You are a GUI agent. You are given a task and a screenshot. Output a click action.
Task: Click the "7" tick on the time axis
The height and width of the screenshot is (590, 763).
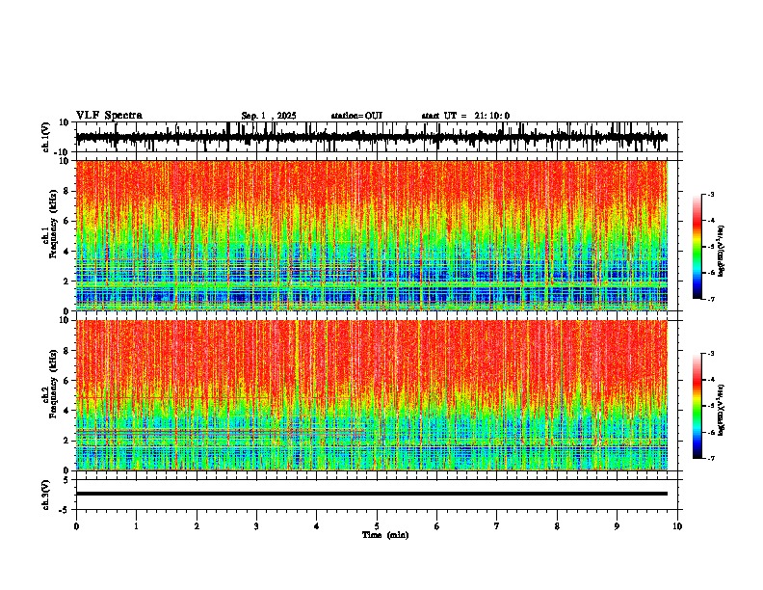497,526
